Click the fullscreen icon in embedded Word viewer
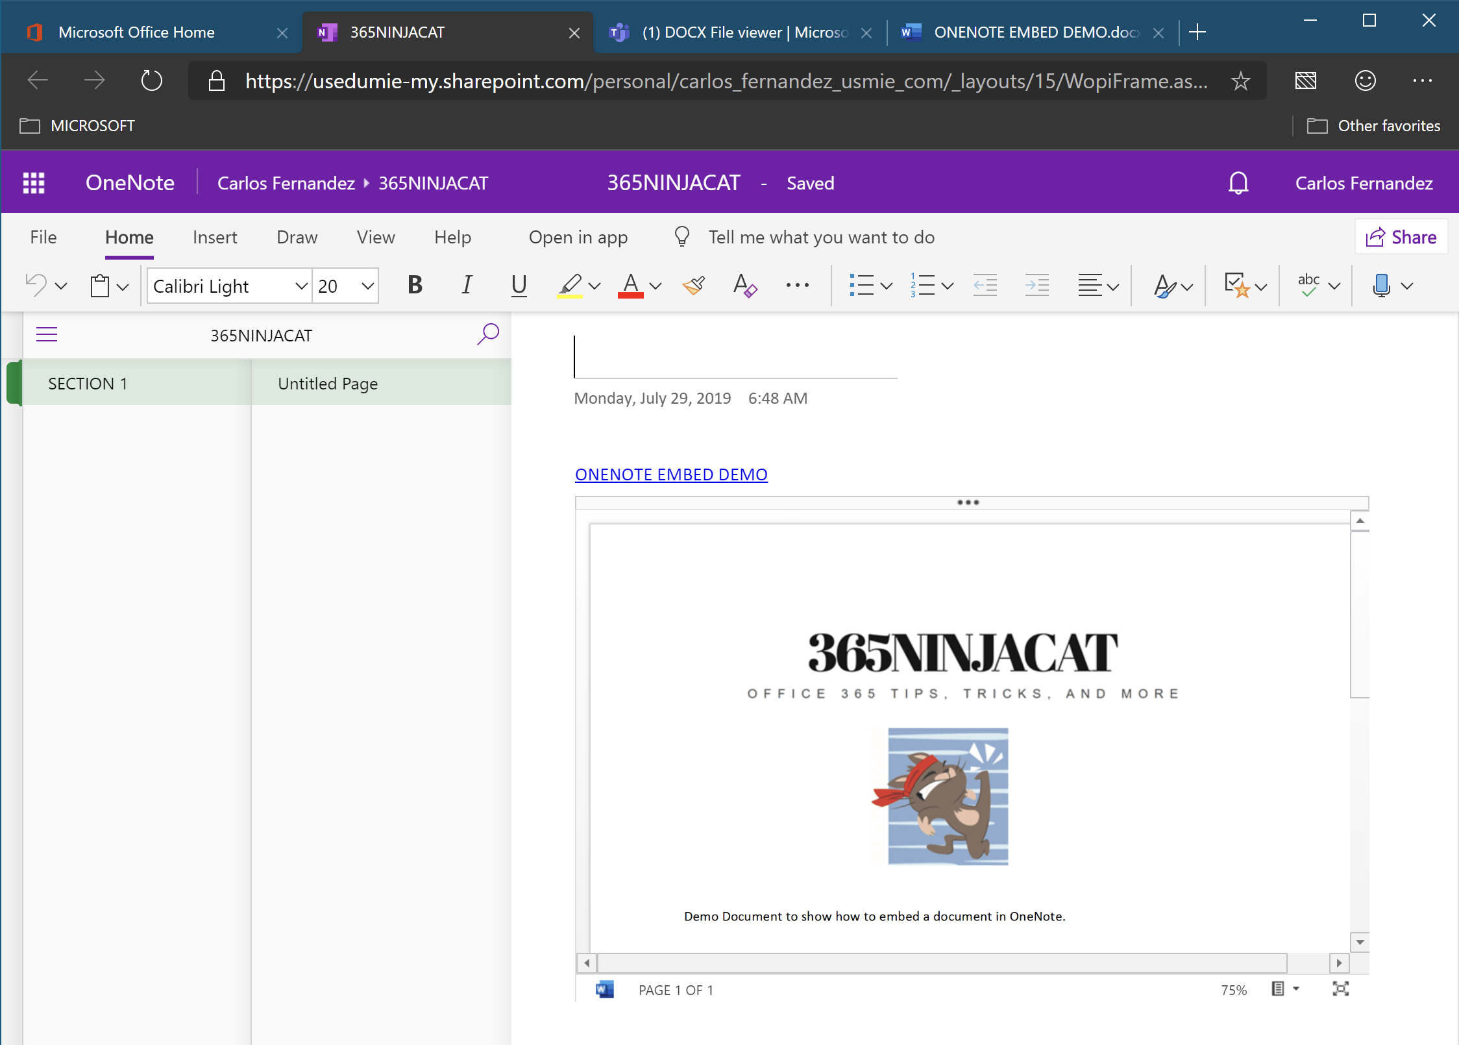Screen dimensions: 1459x1045 (1340, 989)
